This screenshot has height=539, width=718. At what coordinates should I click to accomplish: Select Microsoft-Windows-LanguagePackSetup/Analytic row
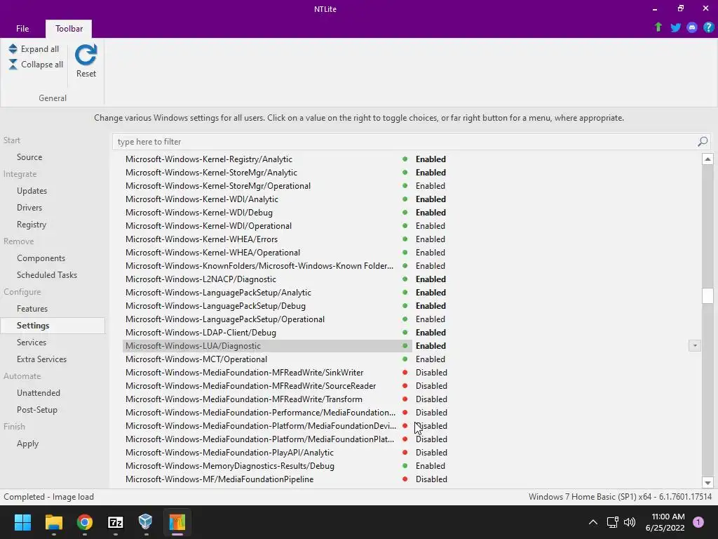coord(218,293)
